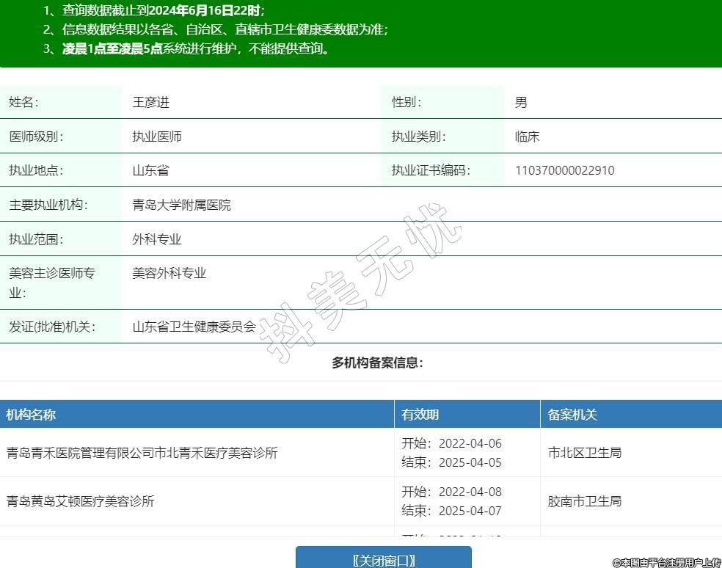This screenshot has width=722, height=568.
Task: Click the certificate number 110370000022910
Action: coord(564,170)
